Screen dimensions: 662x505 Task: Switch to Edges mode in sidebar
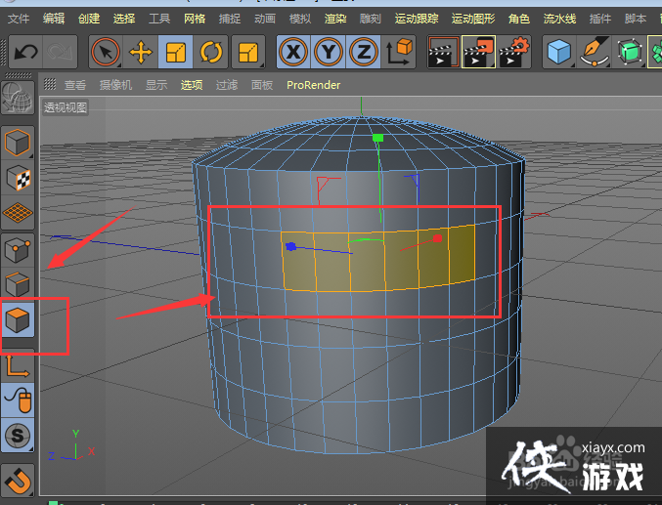[x=19, y=284]
